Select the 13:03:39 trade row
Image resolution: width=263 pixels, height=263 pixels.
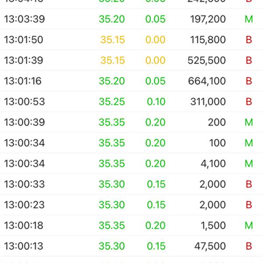coord(131,19)
